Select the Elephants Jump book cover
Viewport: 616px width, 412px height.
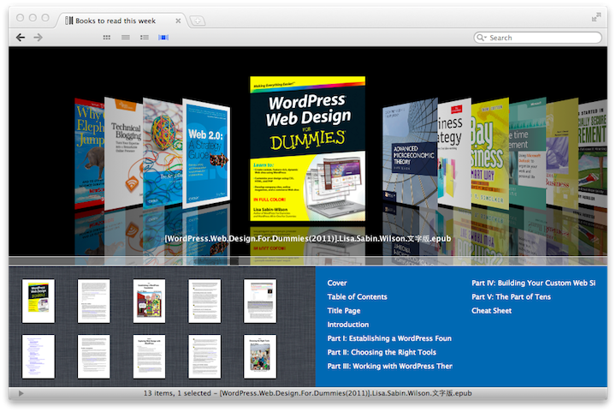(x=90, y=154)
